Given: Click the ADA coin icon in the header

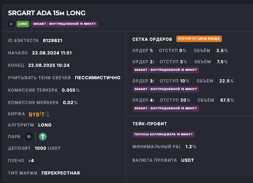Looking at the screenshot, I should [11, 24].
